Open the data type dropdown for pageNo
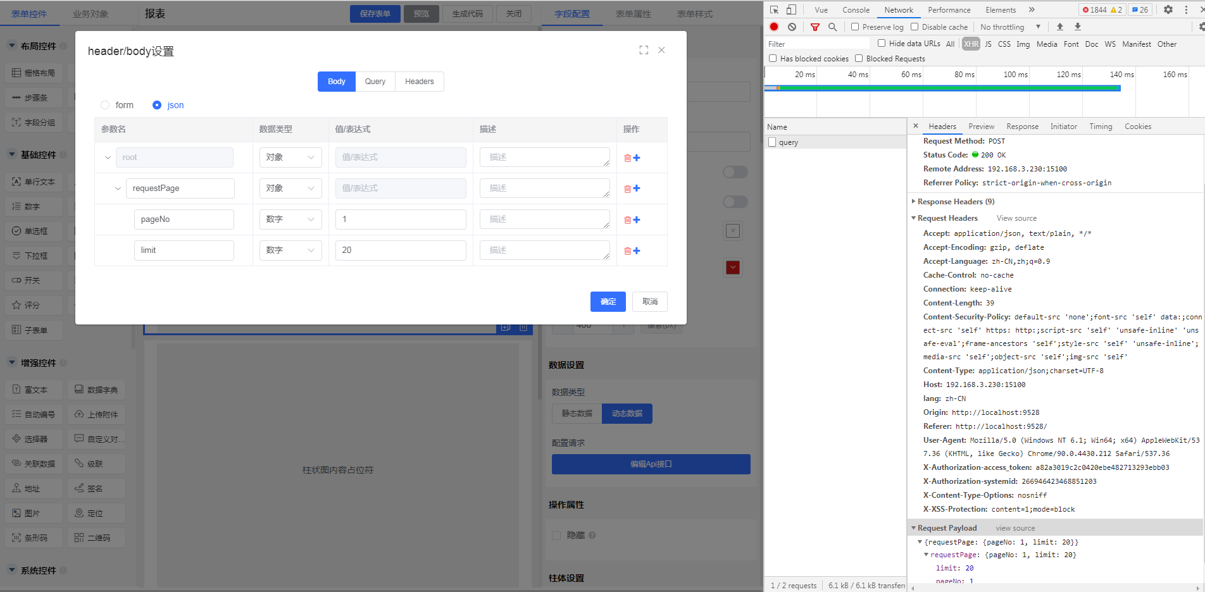 point(290,219)
